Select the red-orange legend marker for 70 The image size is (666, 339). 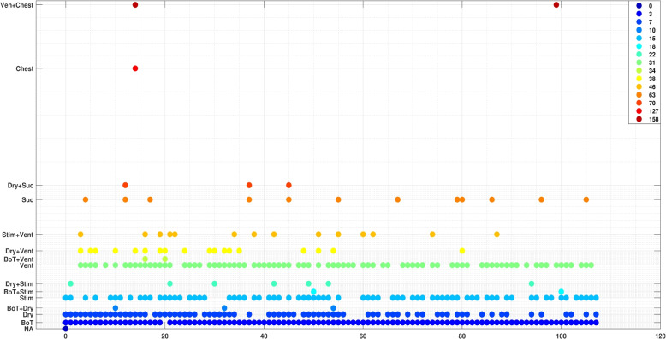pos(639,103)
